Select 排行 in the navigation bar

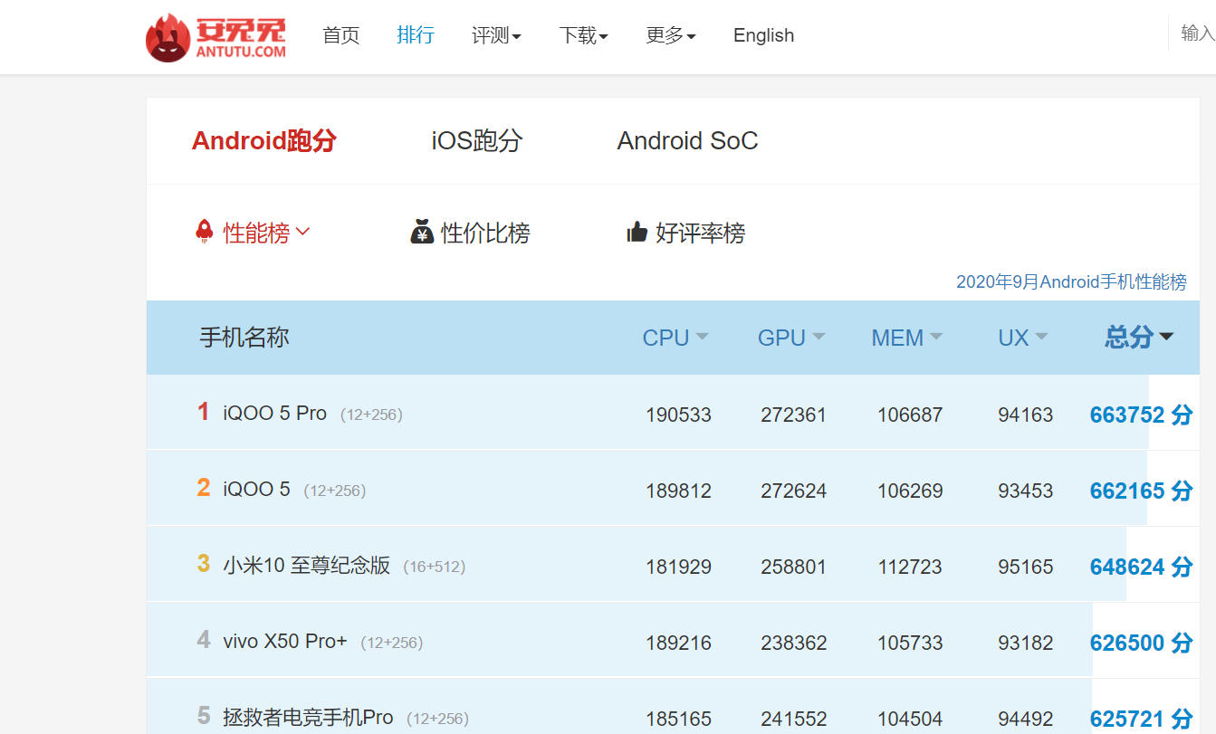[416, 35]
